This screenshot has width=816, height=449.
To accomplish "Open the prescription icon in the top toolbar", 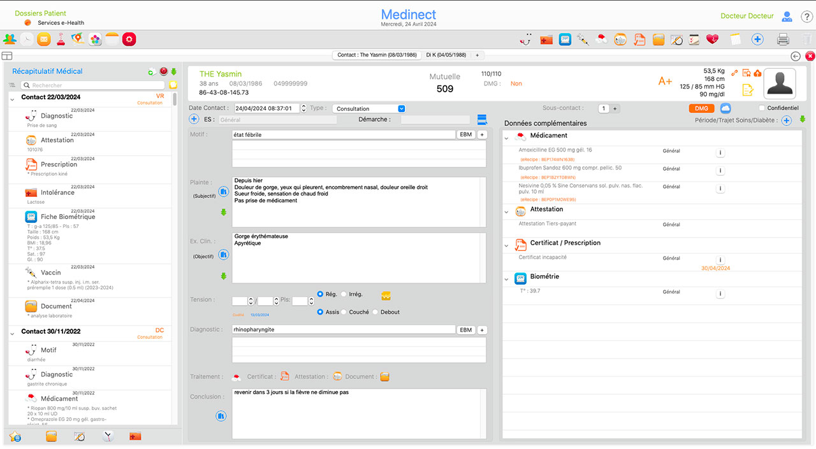I will 637,39.
